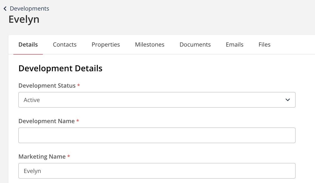Screen dimensions: 315x183
Task: Click the red asterisk after Marketing Name
Action: coord(68,156)
